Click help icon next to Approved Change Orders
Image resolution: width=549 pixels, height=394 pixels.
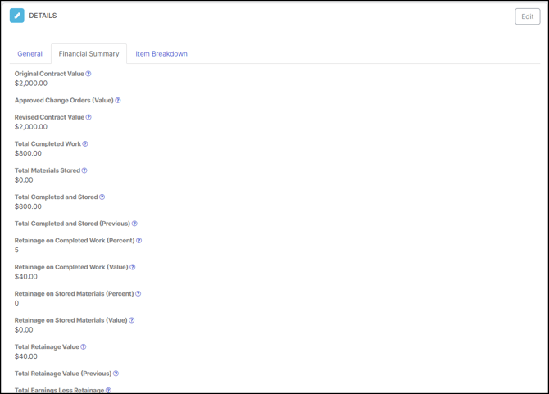(118, 101)
